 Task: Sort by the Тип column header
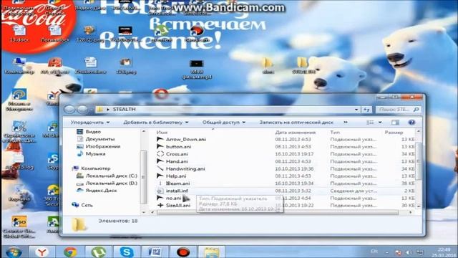[x=335, y=132]
